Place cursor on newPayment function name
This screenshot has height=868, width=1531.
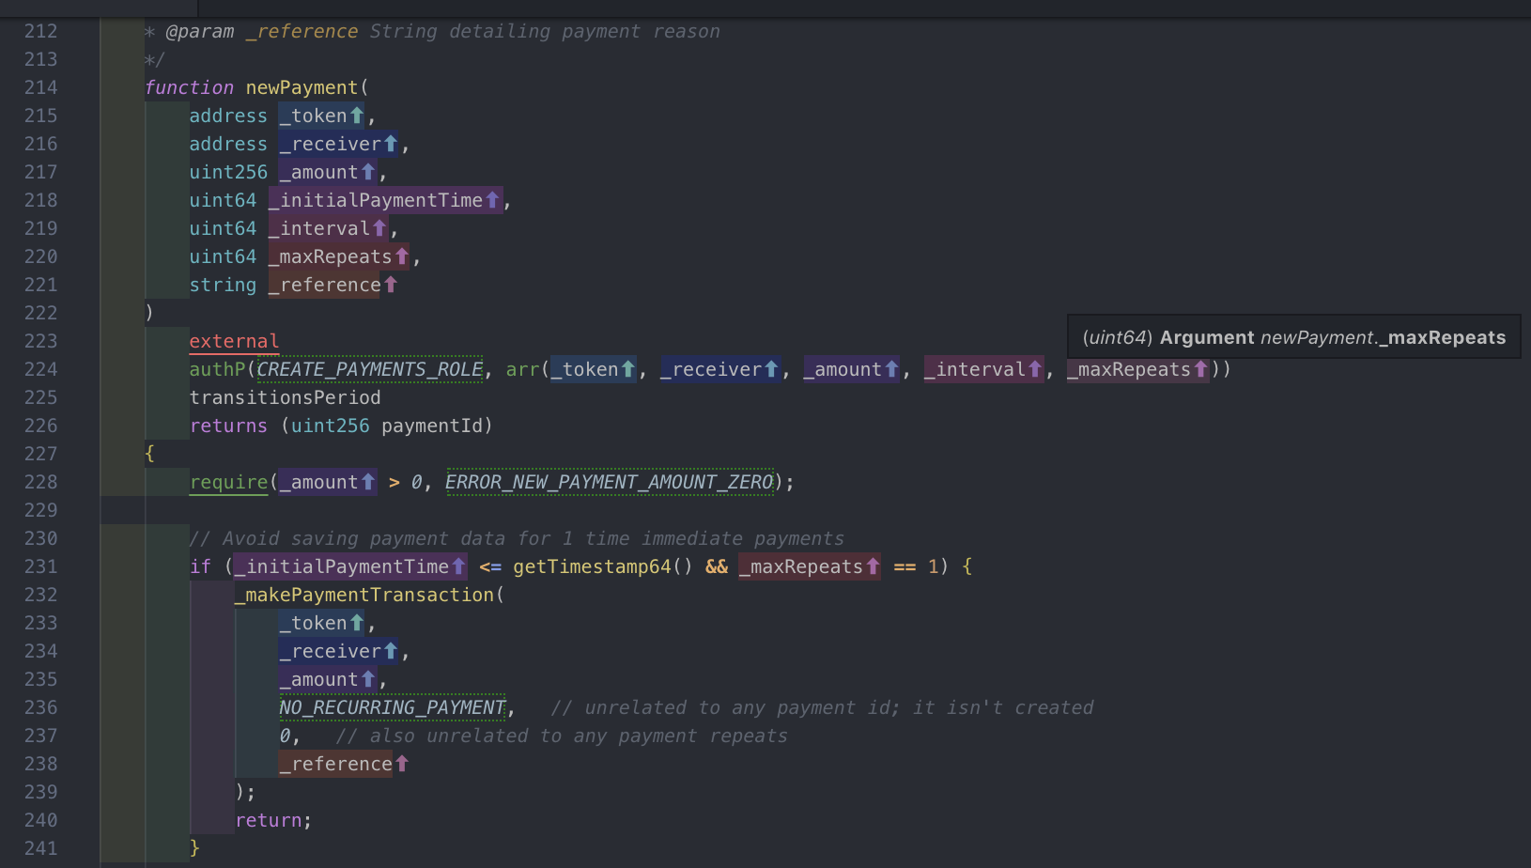tap(302, 87)
